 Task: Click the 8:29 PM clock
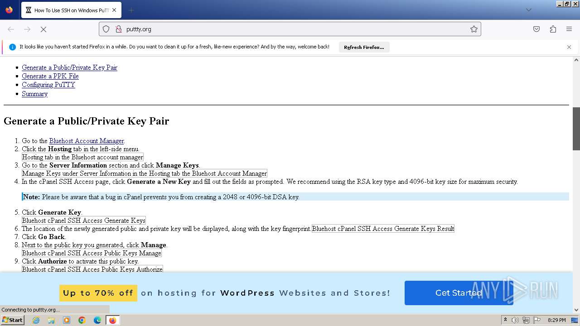[557, 320]
